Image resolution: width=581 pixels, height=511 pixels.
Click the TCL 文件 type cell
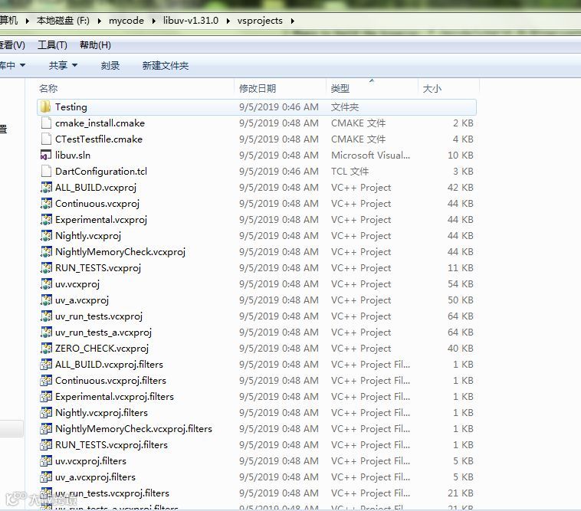point(350,172)
